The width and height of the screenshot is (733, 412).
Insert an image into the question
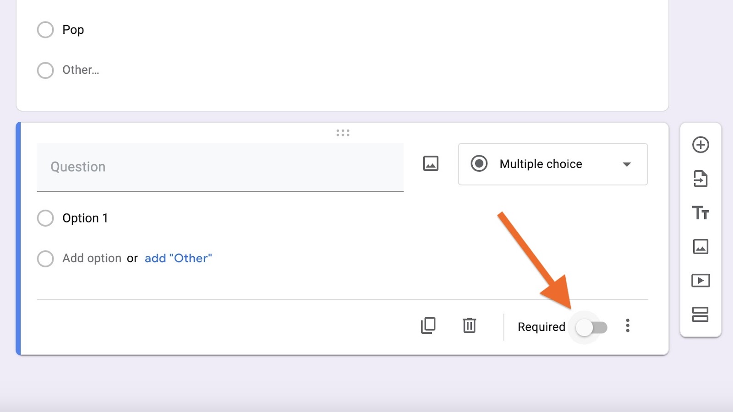[x=431, y=163]
